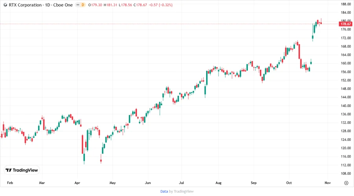
Task: Select the high value H181.31
Action: 111,5
